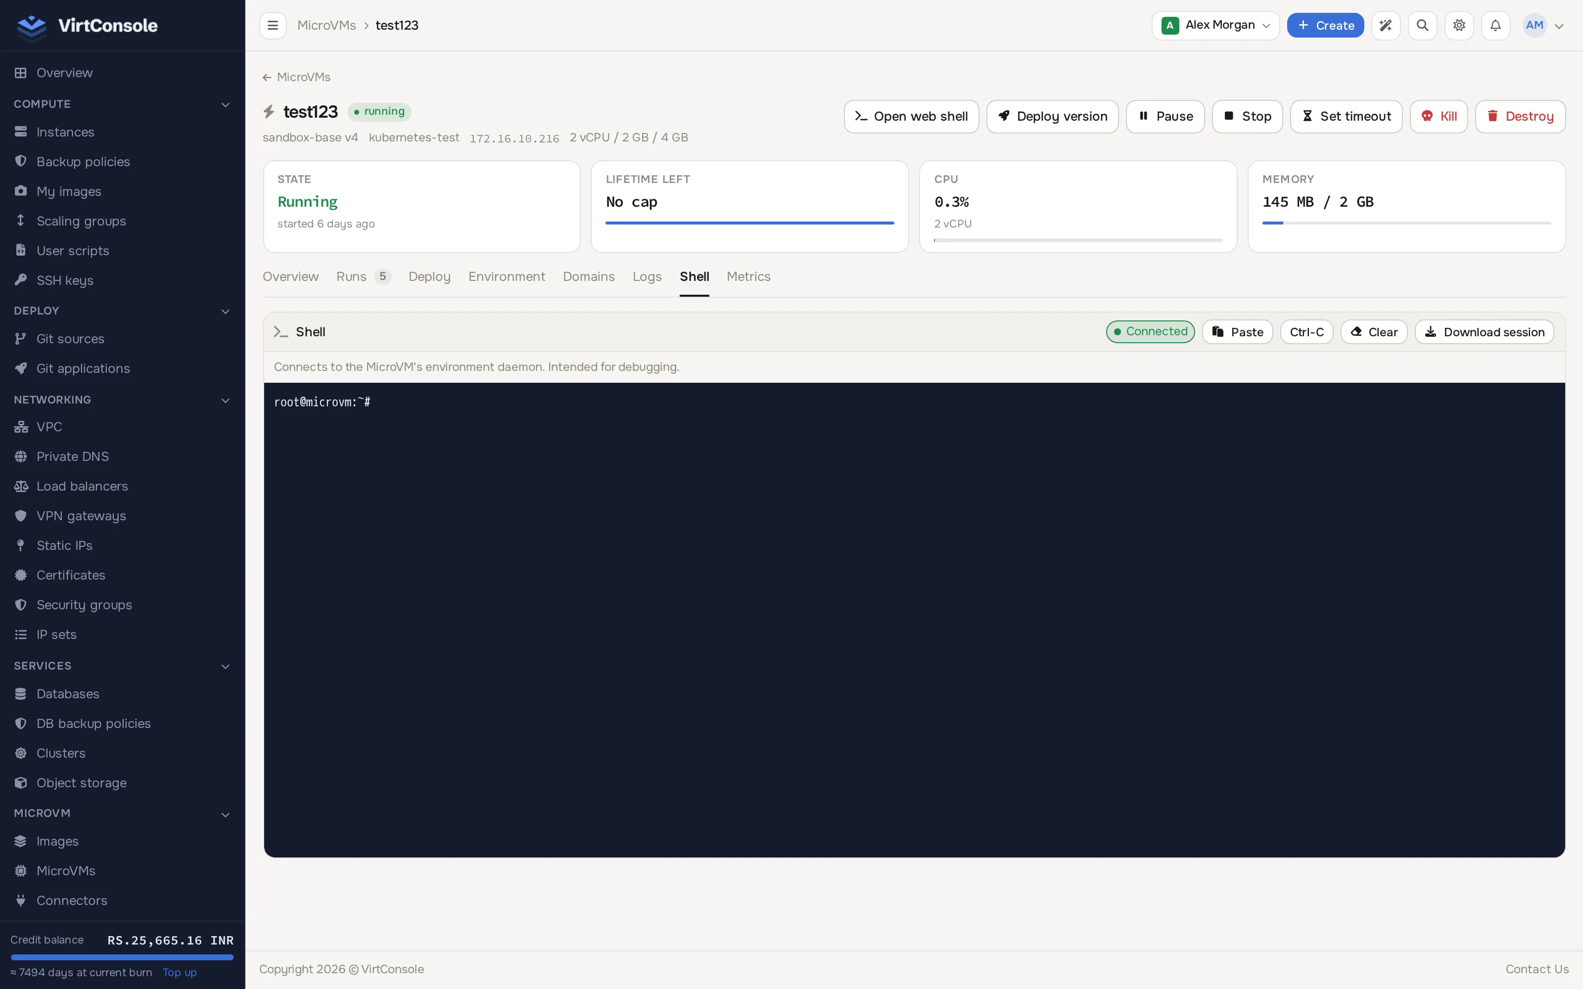Switch to the Logs tab

pyautogui.click(x=647, y=277)
